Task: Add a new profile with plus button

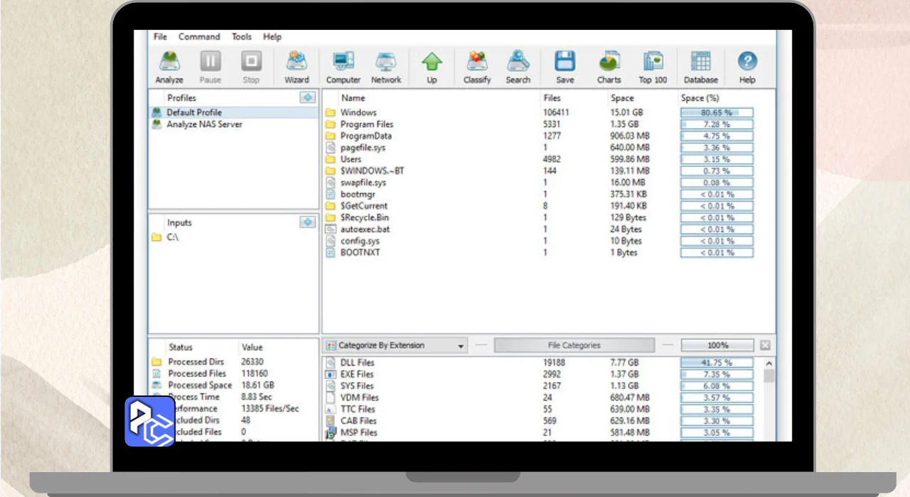Action: pyautogui.click(x=308, y=98)
